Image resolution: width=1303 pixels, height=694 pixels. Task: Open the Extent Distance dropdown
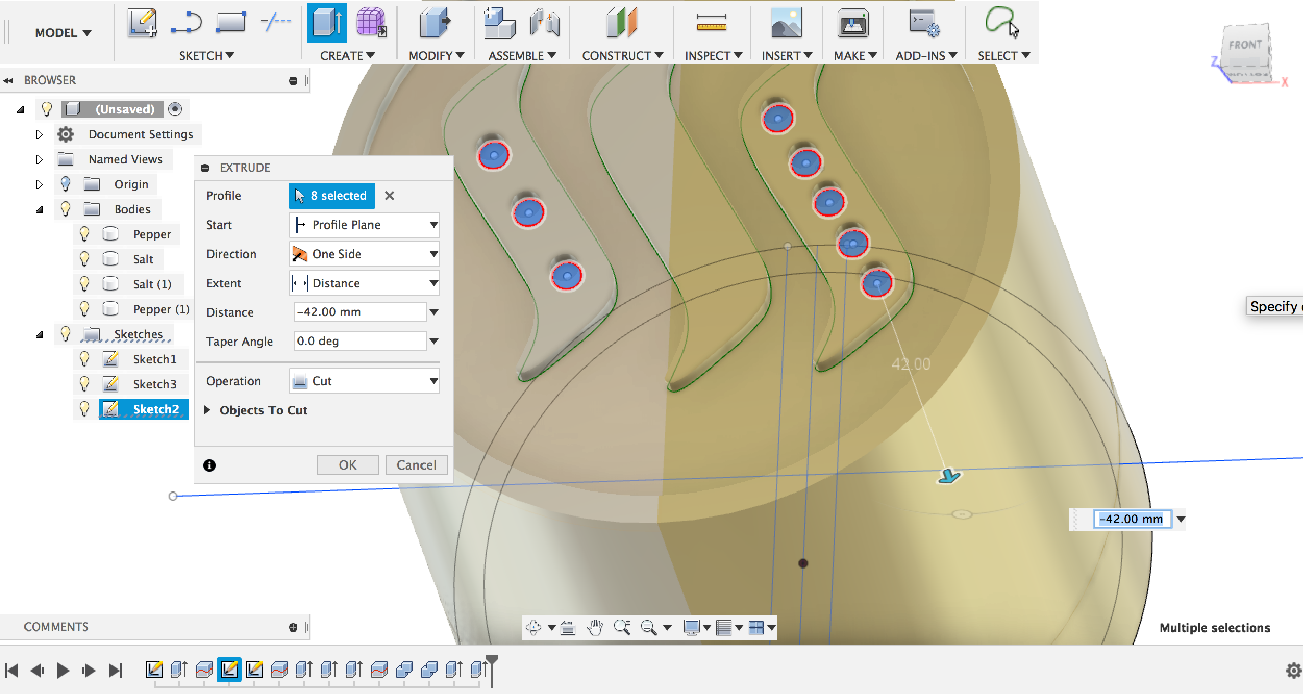[365, 283]
